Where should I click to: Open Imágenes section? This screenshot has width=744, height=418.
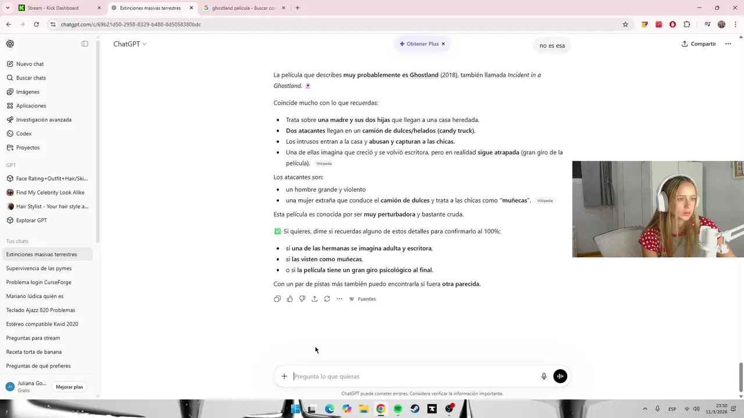click(48, 92)
